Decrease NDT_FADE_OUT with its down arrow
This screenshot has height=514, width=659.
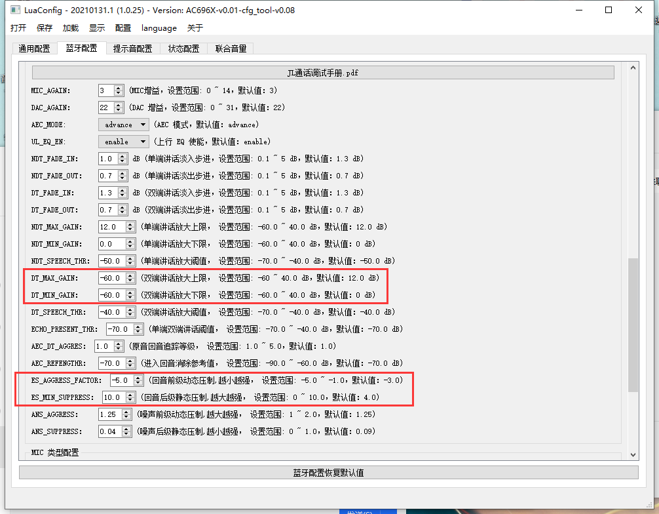click(122, 178)
